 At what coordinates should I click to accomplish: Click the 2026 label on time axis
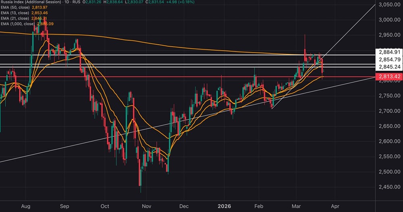(224, 206)
